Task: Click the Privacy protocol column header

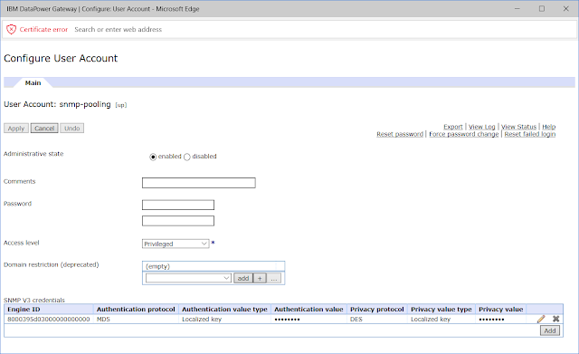Action: (377, 310)
